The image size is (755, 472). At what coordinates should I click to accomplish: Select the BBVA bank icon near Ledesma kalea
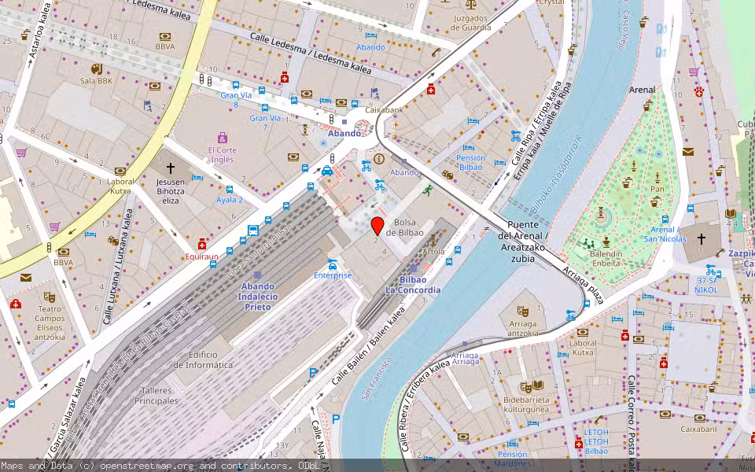pyautogui.click(x=164, y=37)
